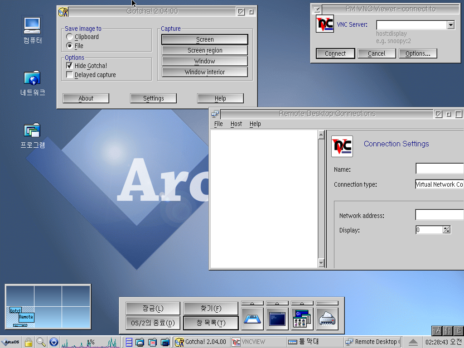The width and height of the screenshot is (464, 348).
Task: Open the 프로그램 folder icon
Action: (x=32, y=131)
